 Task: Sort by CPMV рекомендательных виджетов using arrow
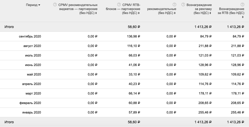(96, 13)
